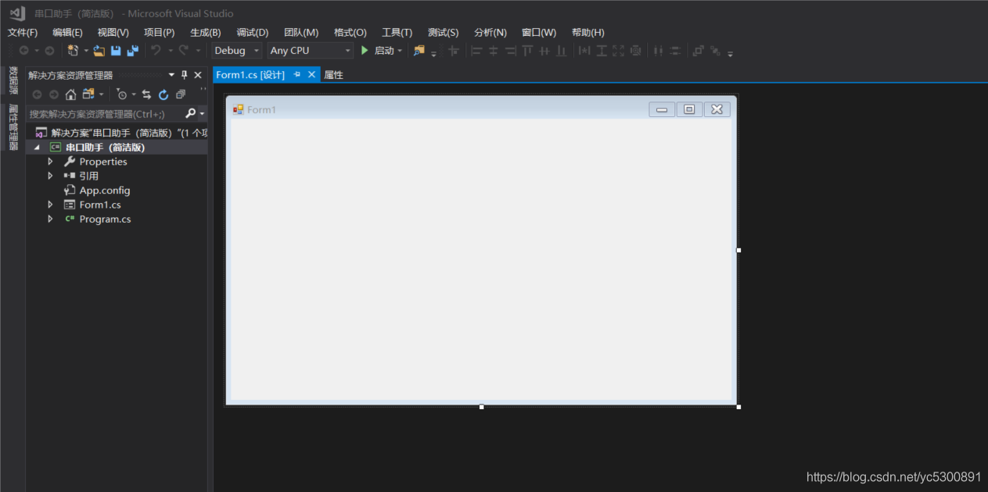Screen dimensions: 988x492
Task: Select the Form1.cs [设计] tab
Action: pyautogui.click(x=250, y=75)
